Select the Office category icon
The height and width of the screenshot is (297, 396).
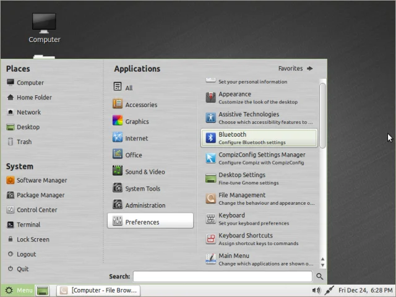(x=118, y=154)
